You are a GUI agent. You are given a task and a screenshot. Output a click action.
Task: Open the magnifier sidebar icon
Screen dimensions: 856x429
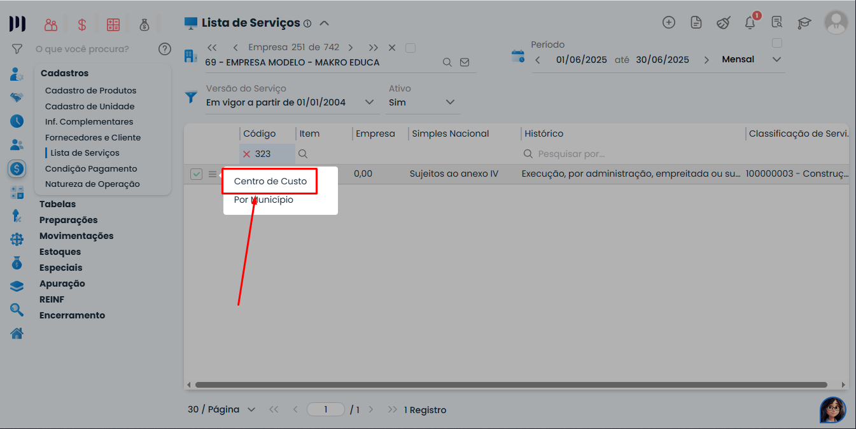(x=17, y=310)
